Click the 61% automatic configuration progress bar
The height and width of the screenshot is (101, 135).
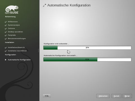pyautogui.click(x=87, y=59)
